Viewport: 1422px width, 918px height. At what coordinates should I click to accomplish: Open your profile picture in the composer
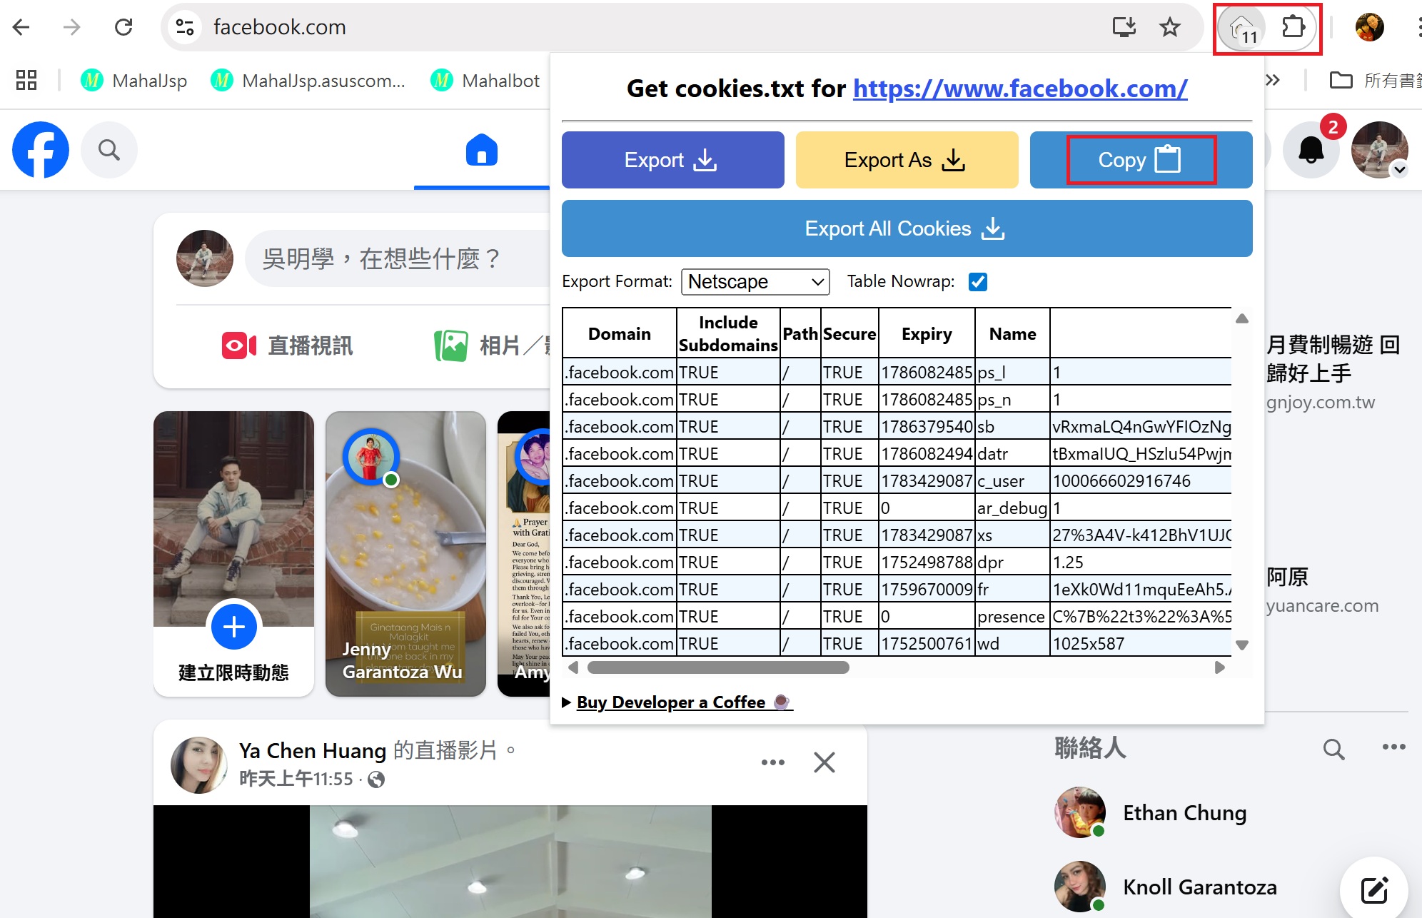(205, 258)
